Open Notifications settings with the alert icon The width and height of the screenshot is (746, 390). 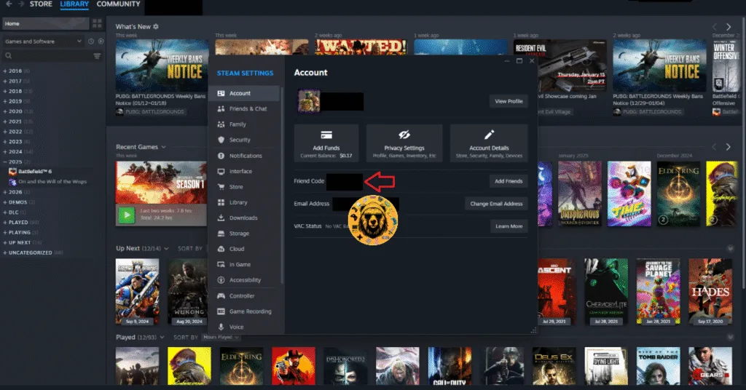[x=221, y=156]
